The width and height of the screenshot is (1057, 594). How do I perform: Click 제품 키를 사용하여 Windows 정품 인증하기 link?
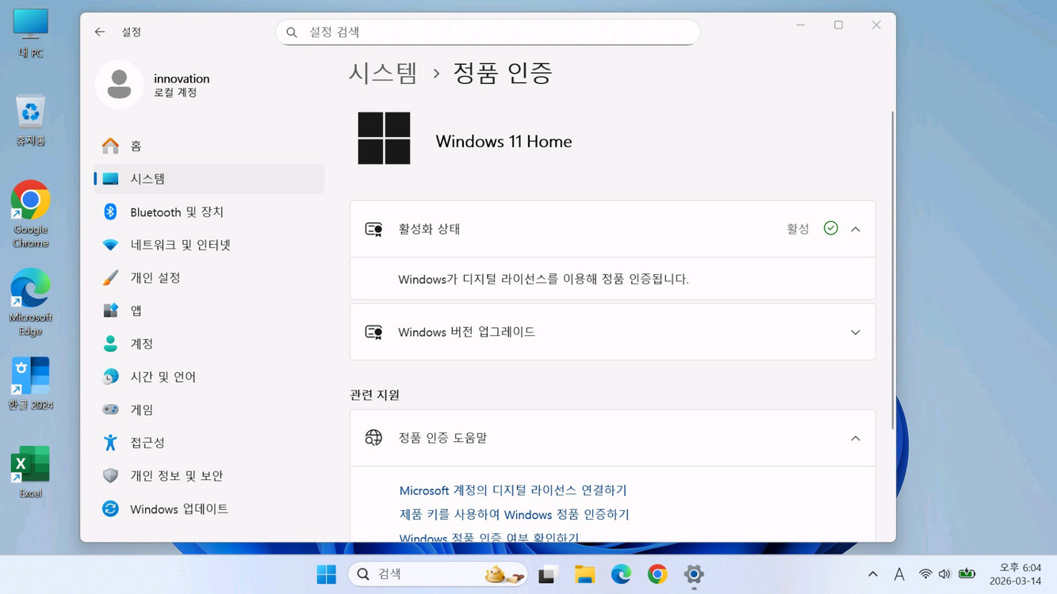(514, 514)
